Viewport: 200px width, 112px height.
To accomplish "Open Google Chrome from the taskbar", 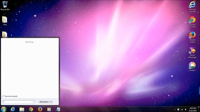I will click(x=31, y=109).
